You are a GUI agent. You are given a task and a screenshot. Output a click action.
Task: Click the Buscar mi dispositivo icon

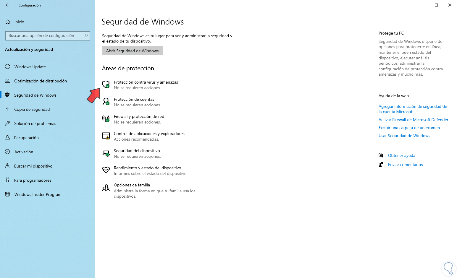pos(7,166)
